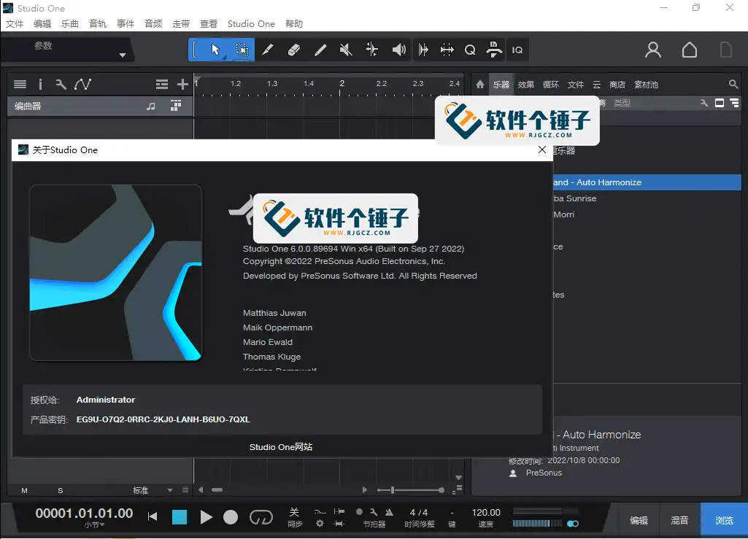
Task: Select the Listen speaker tool
Action: coord(398,50)
